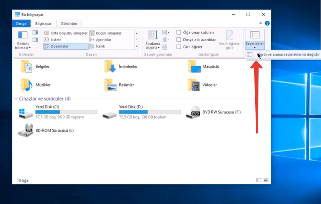Image resolution: width=321 pixels, height=204 pixels.
Task: Open help with the question mark icon
Action: coord(267,23)
